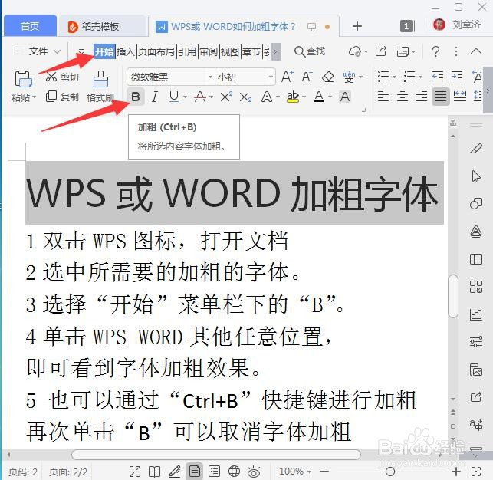Screen dimensions: 493x480
Task: Toggle eye protection mode icon
Action: (254, 472)
